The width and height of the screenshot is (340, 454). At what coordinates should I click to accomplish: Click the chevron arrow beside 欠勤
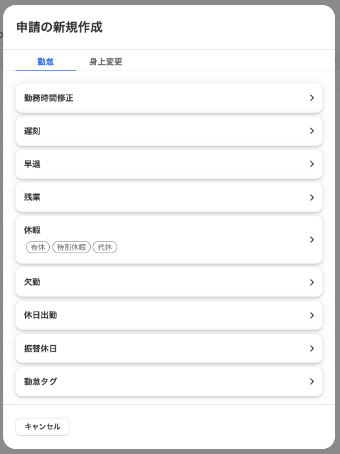click(312, 282)
